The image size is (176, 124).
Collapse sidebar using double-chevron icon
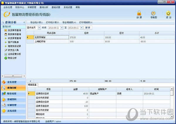(x=24, y=22)
